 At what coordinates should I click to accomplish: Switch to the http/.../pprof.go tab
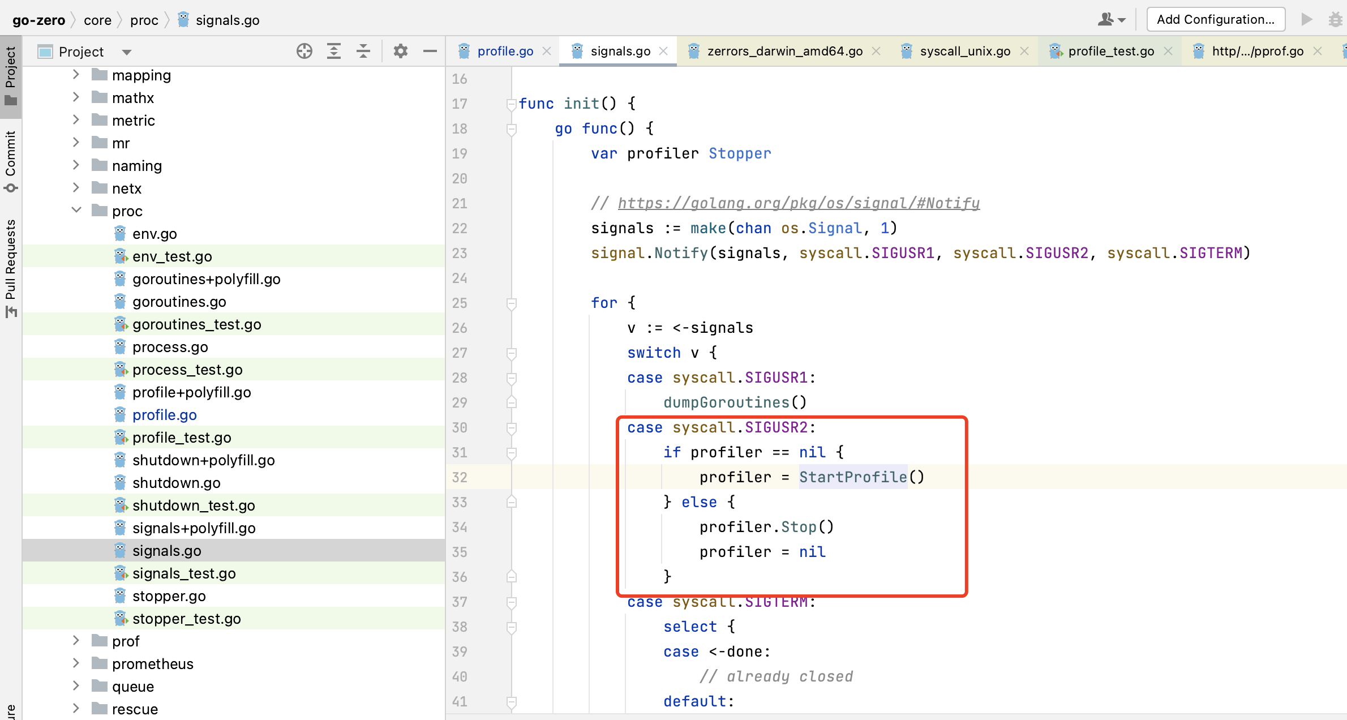click(1258, 51)
